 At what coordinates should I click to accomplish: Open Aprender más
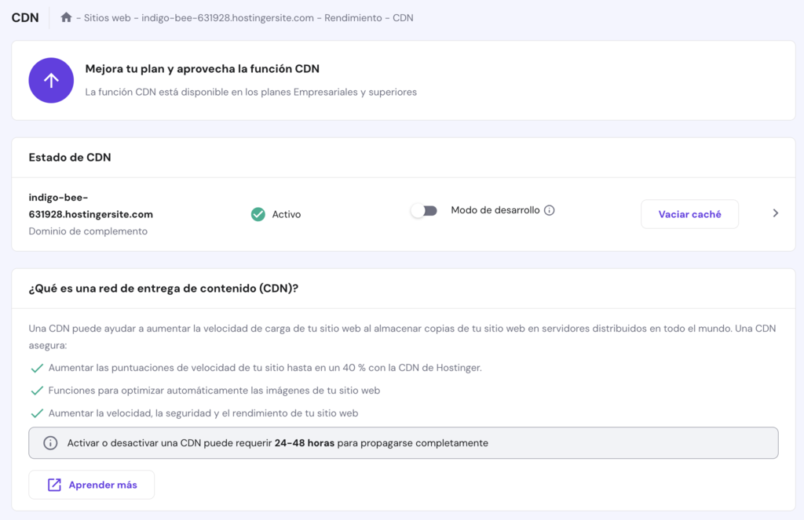(x=91, y=484)
